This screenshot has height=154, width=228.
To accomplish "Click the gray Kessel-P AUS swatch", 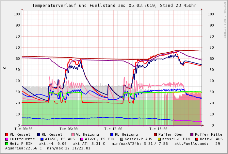I will point(121,139).
